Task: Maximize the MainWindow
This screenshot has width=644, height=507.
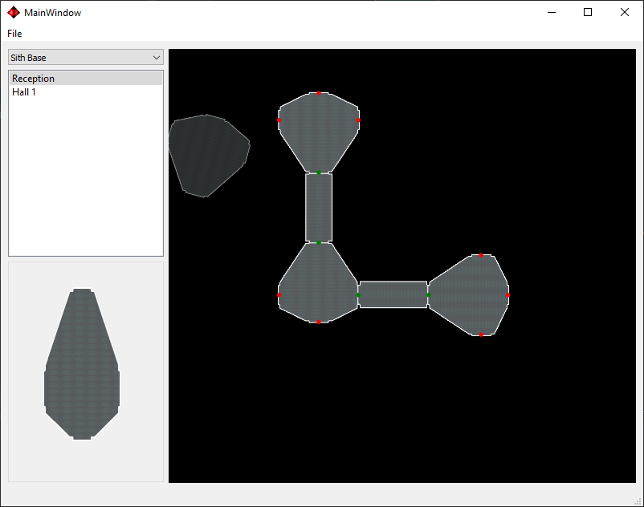Action: (588, 12)
